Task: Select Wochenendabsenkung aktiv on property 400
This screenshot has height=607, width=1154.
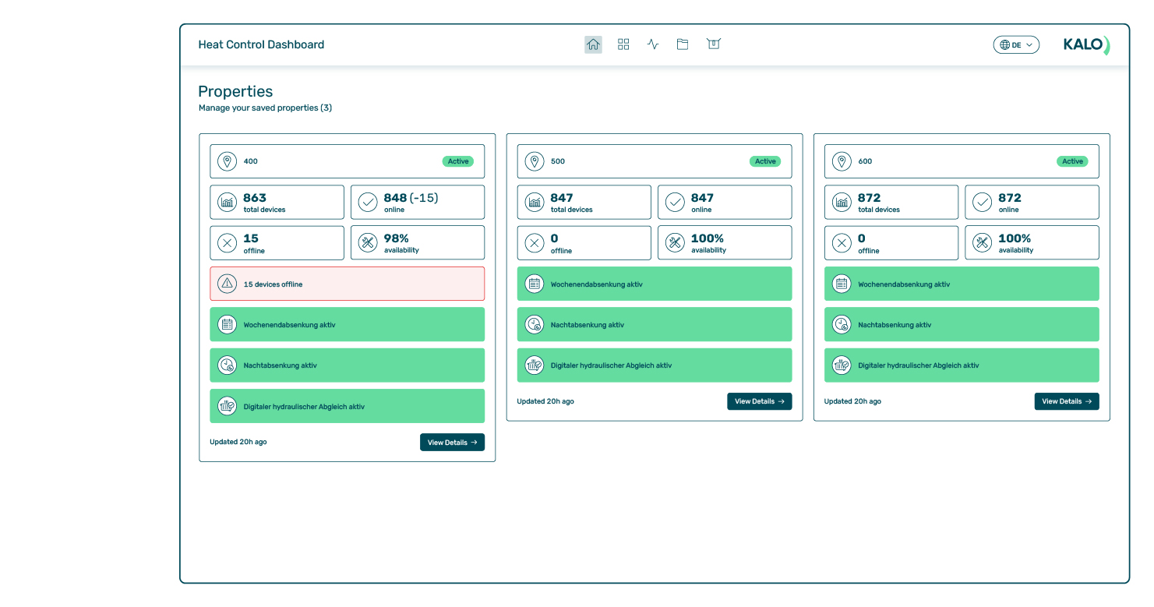Action: [347, 325]
